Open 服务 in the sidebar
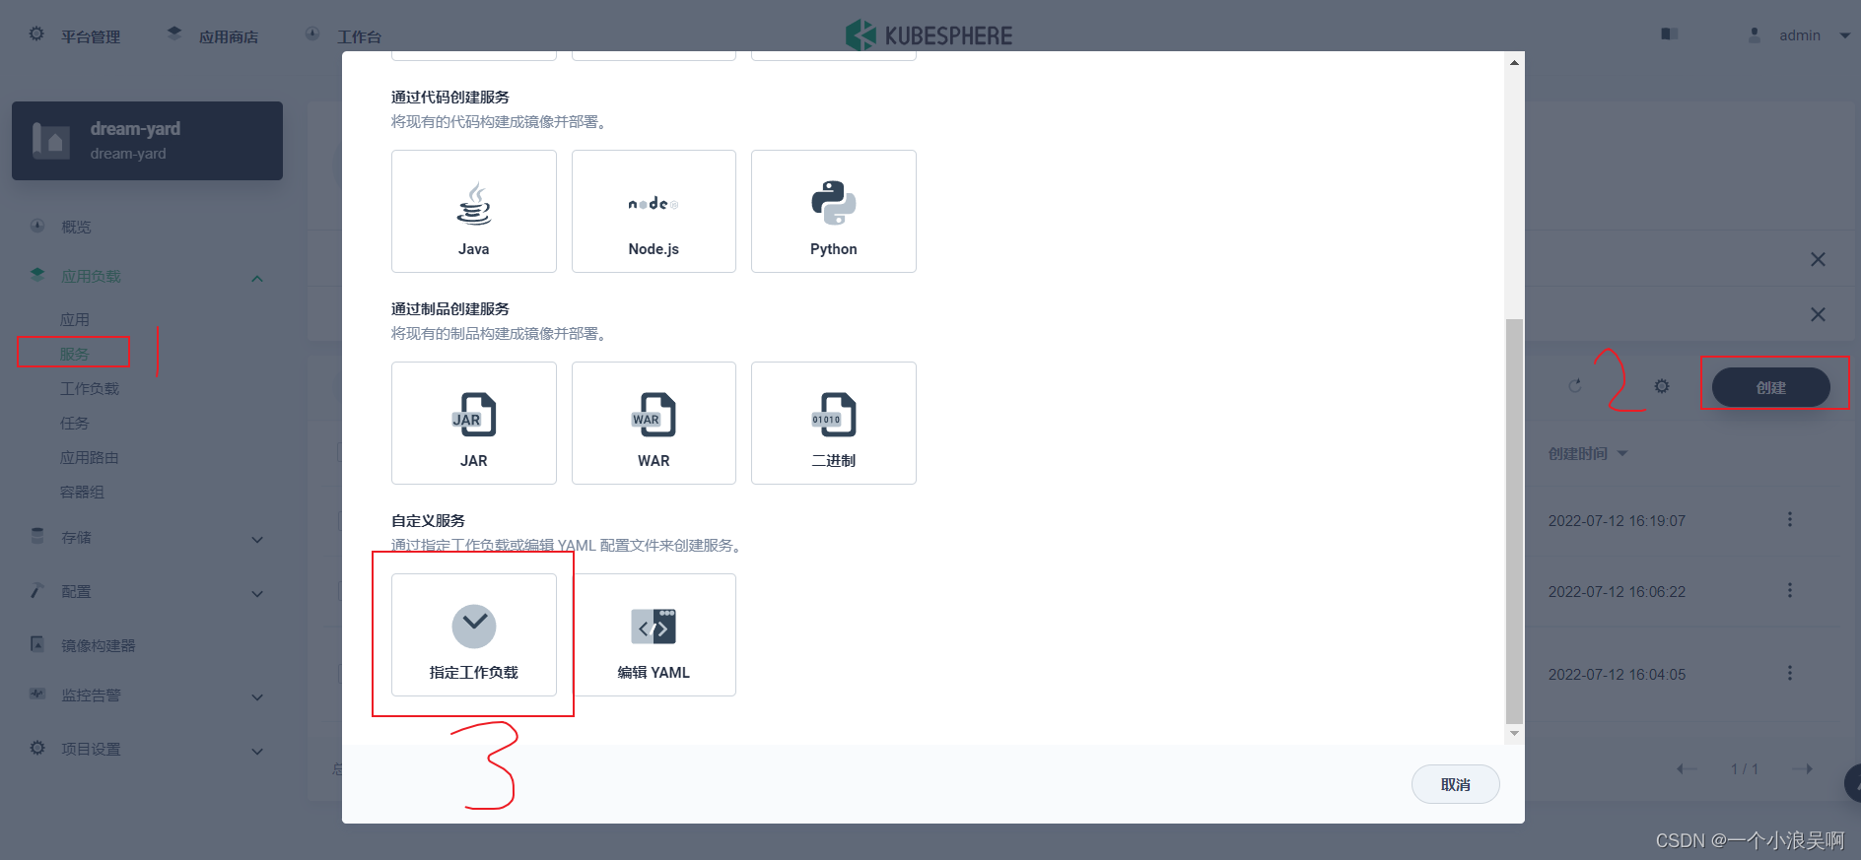 click(x=74, y=353)
